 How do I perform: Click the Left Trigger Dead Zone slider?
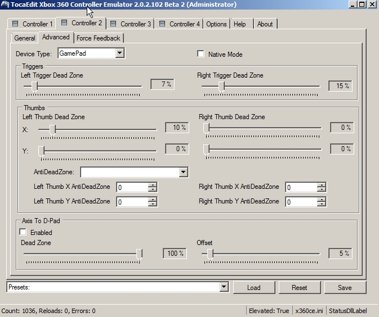[x=83, y=88]
